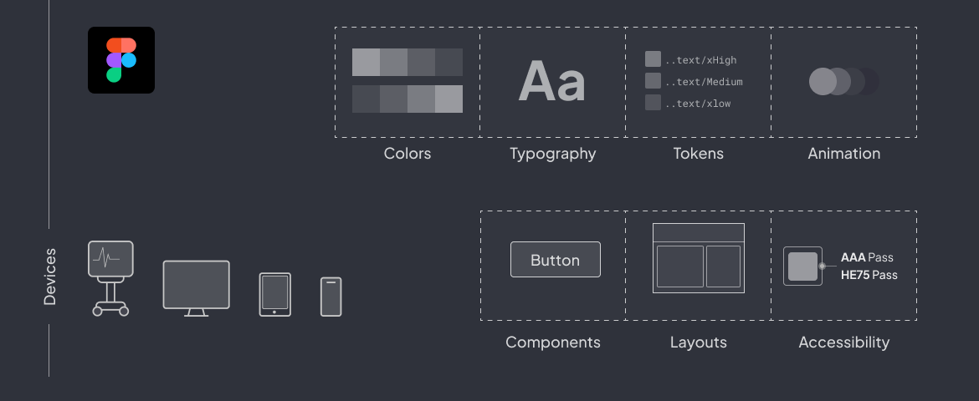979x401 pixels.
Task: Click the Devices vertical section label
Action: click(50, 277)
